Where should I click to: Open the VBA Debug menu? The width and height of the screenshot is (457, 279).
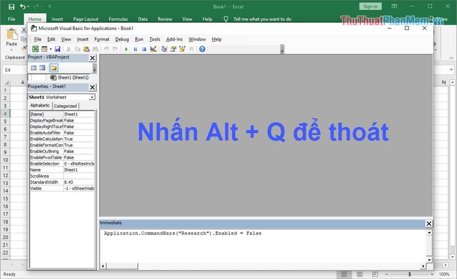point(122,39)
